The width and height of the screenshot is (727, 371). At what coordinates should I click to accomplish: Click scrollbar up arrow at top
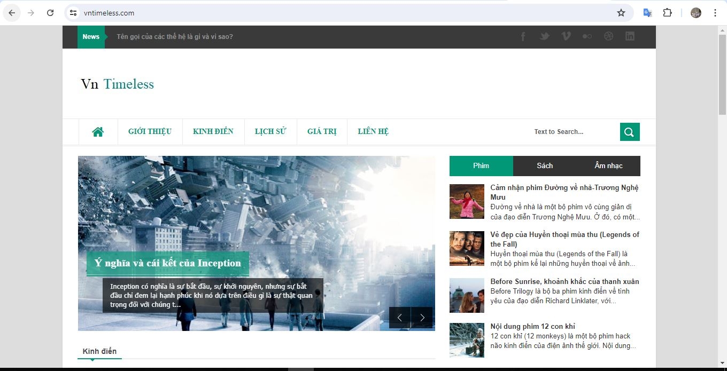tap(722, 30)
